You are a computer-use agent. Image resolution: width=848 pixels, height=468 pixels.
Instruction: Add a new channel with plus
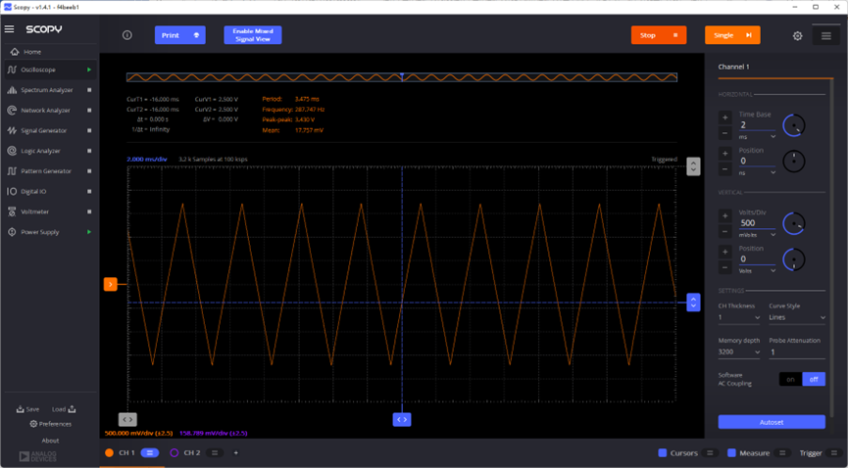click(x=236, y=453)
